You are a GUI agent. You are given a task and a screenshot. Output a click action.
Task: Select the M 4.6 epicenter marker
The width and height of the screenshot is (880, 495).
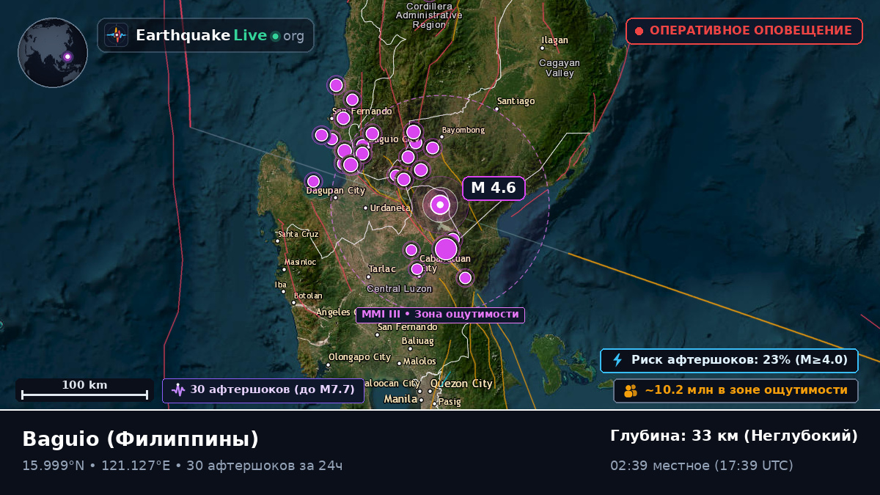coord(440,205)
